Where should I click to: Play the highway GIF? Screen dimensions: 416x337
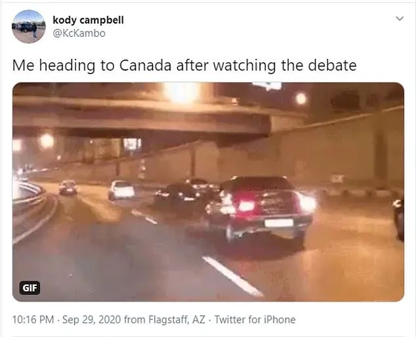(208, 192)
